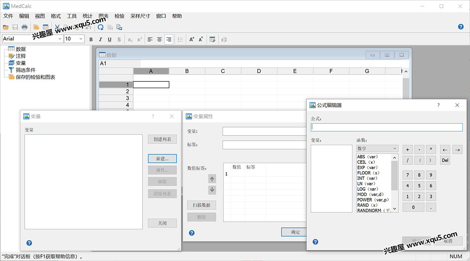Image resolution: width=470 pixels, height=261 pixels.
Task: Click the Open file toolbar icon
Action: [5, 27]
